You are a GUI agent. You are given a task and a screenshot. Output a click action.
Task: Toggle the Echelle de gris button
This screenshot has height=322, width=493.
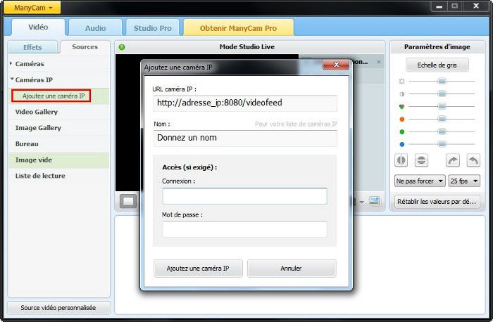tap(437, 65)
